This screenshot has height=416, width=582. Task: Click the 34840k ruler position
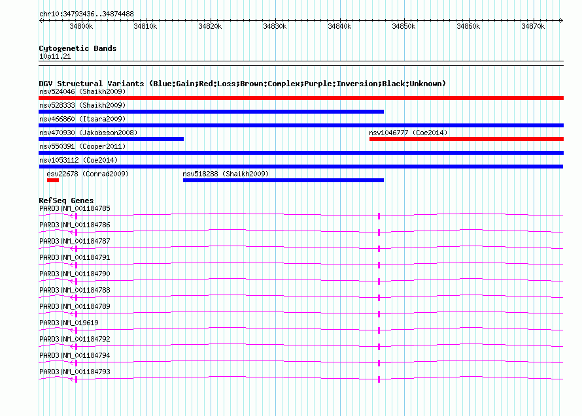pos(339,26)
